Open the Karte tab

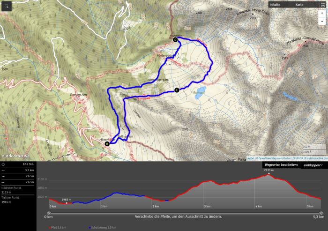click(x=299, y=5)
